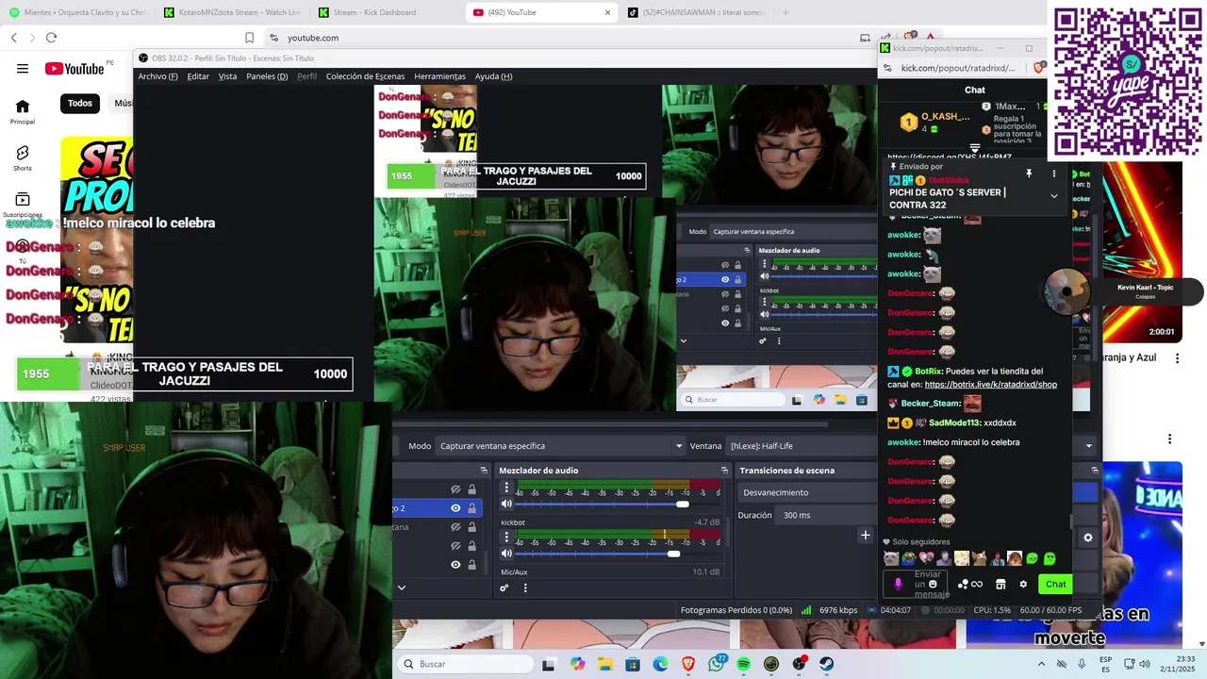Click the Brave Shields icon in chat popout

(1038, 68)
